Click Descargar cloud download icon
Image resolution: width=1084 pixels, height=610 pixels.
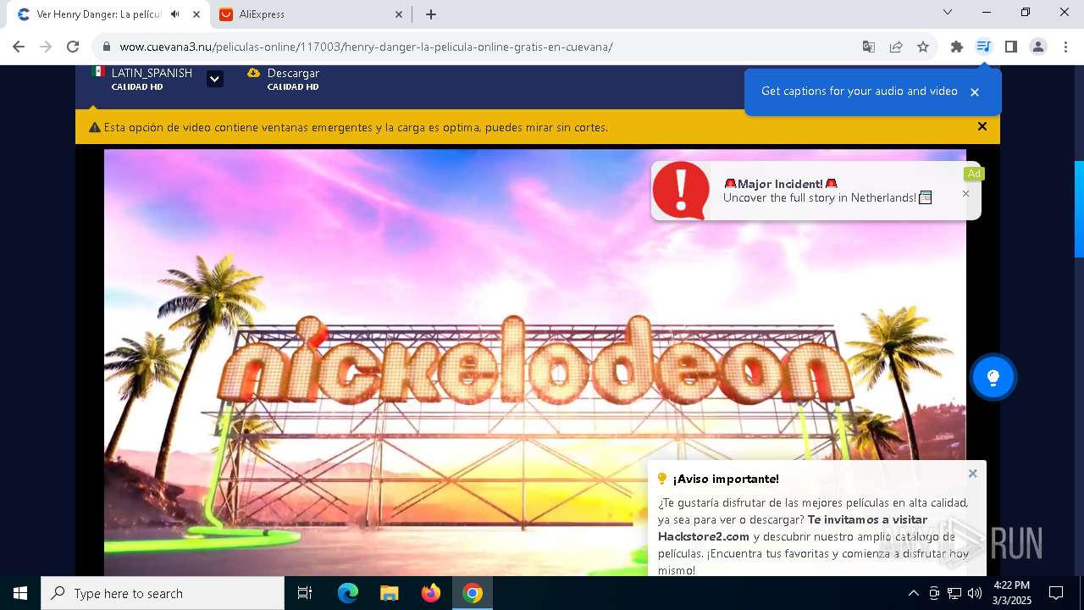pos(253,73)
